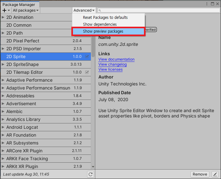Choose Show dependencies menu item
Screen dimensions: 221x179
[x=108, y=24]
